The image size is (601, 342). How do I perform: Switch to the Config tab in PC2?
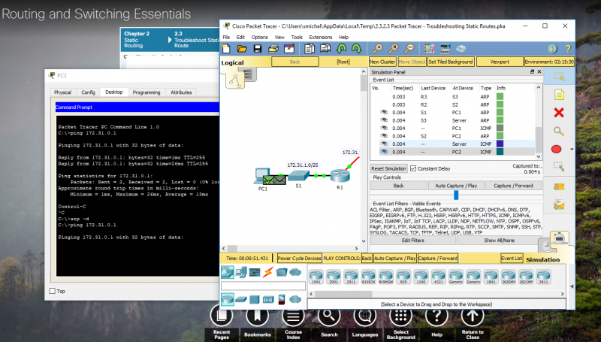click(x=88, y=92)
